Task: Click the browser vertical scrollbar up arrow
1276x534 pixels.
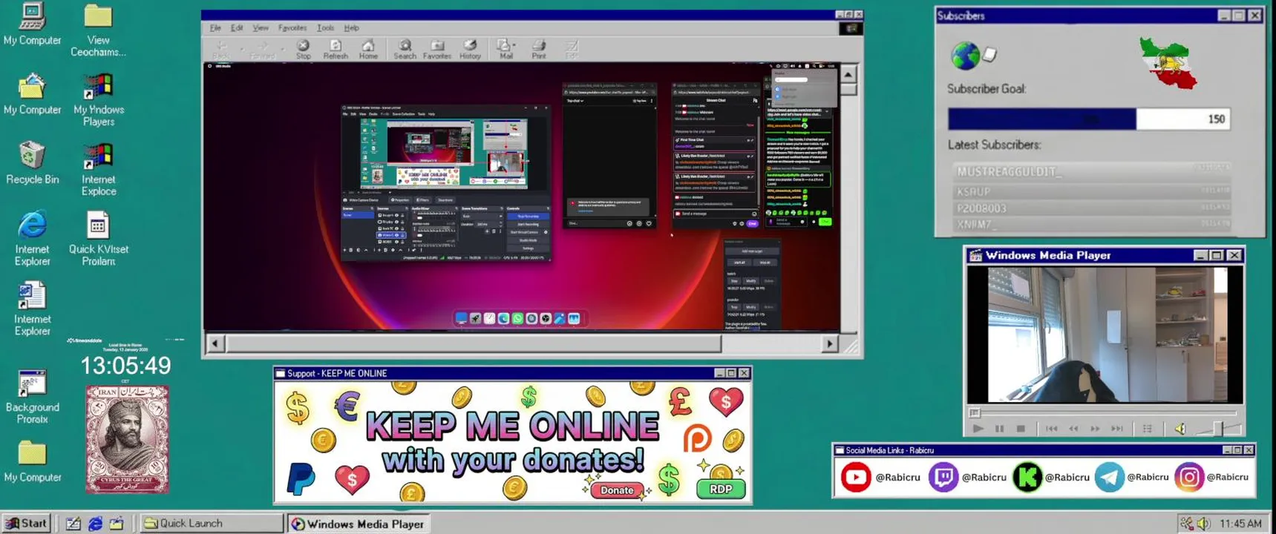Action: (848, 74)
